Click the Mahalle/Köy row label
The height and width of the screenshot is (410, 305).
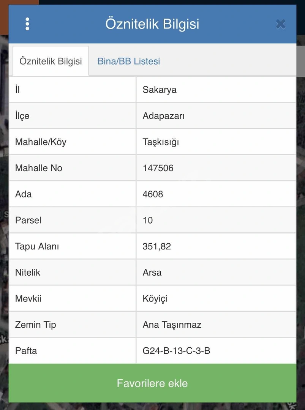tap(41, 142)
